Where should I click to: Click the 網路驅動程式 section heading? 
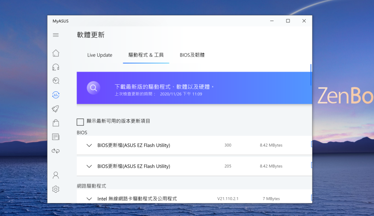(92, 186)
